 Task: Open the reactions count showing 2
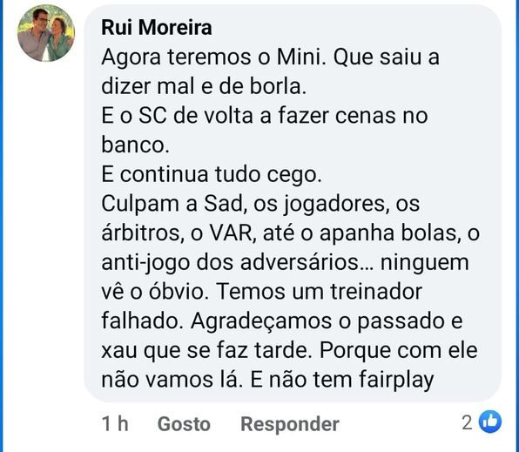coord(467,422)
